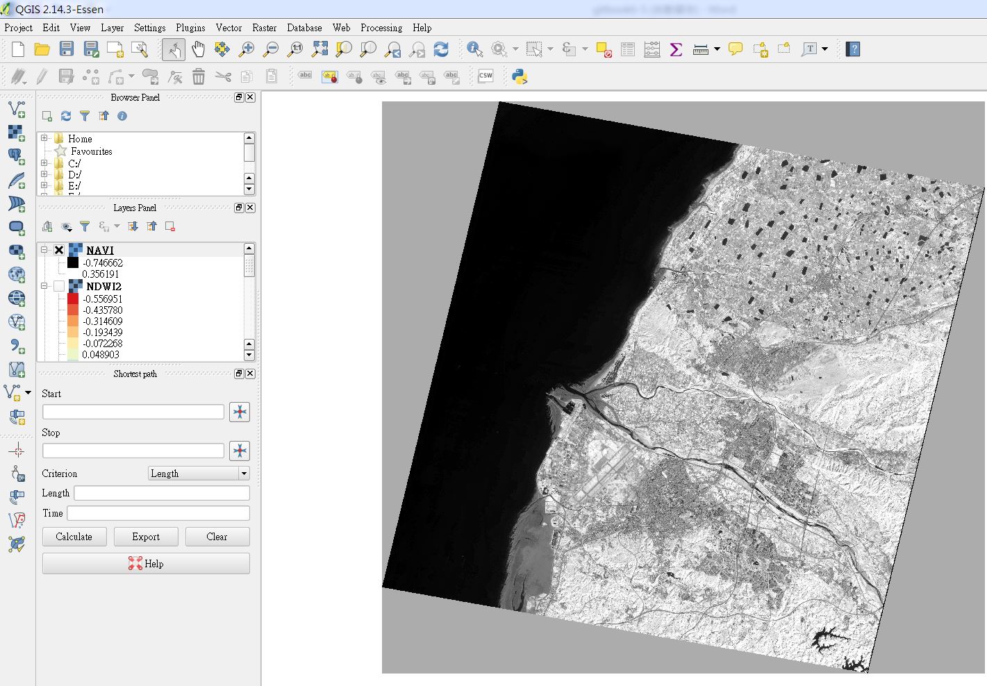Click the Cut Features scissors icon

223,76
